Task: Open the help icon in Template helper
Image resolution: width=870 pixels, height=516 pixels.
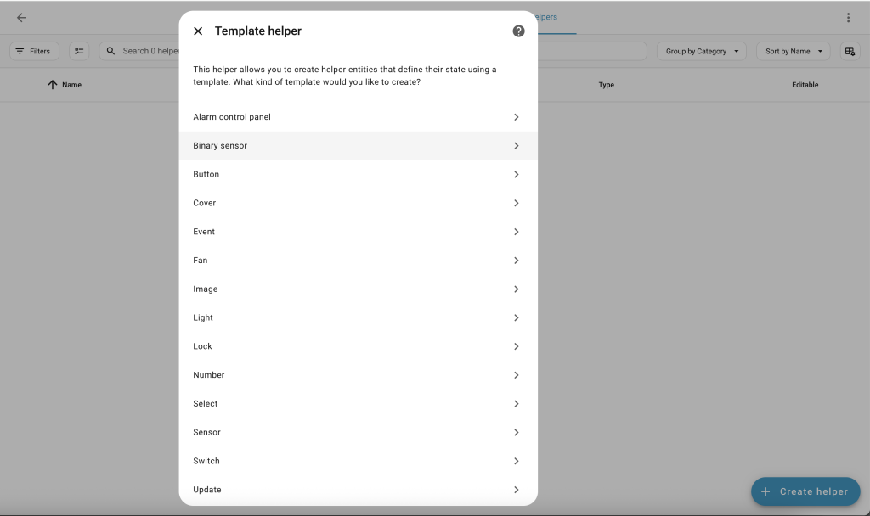Action: click(518, 31)
